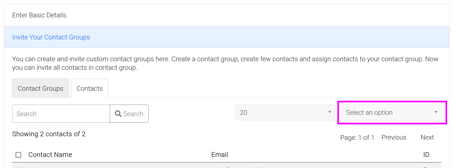Click the arrow on 'Select an option'
This screenshot has height=168, width=456.
click(436, 112)
